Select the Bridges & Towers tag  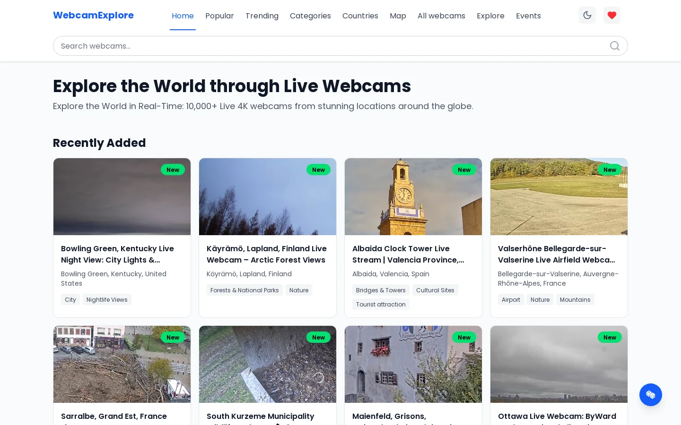coord(381,290)
